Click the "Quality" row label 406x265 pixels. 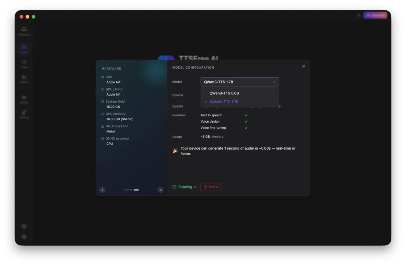(x=178, y=106)
